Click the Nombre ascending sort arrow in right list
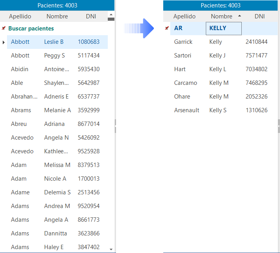280x253 pixels. 239,16
